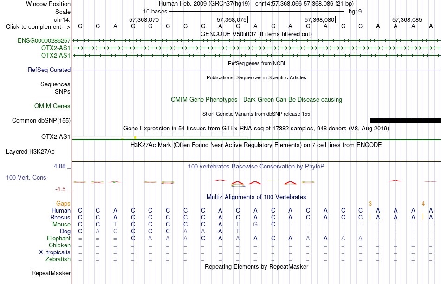Click the chr14: ruler label
This screenshot has width=441, height=284.
[62, 19]
